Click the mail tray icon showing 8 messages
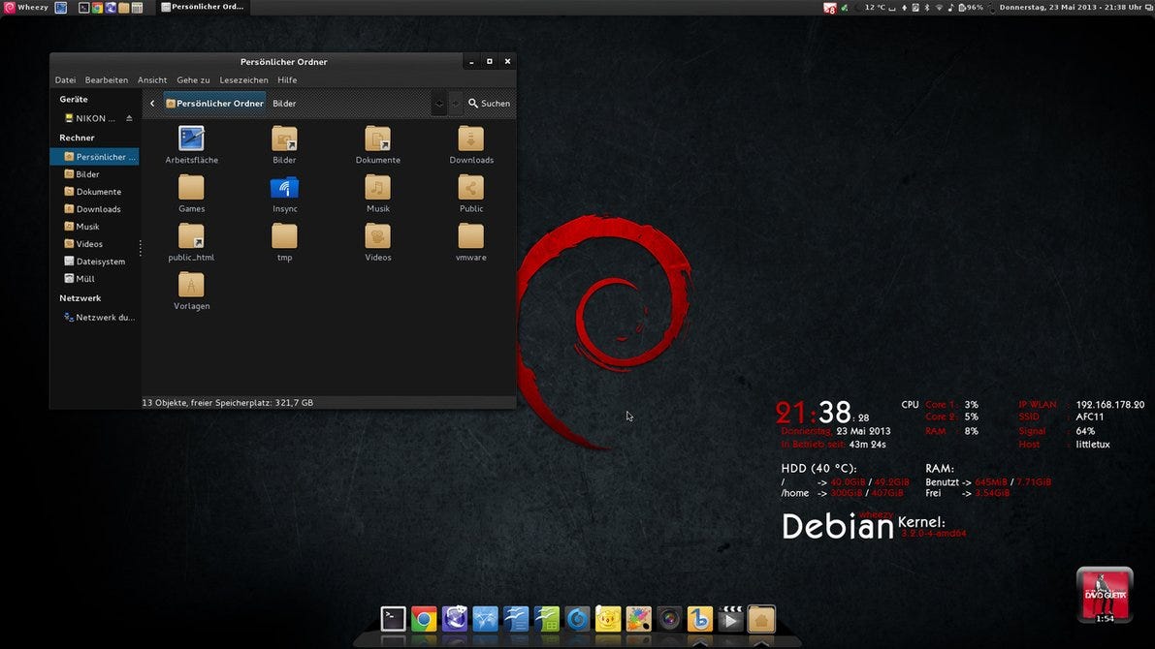 [x=830, y=7]
